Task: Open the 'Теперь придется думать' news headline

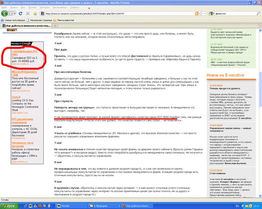Action: (225, 88)
